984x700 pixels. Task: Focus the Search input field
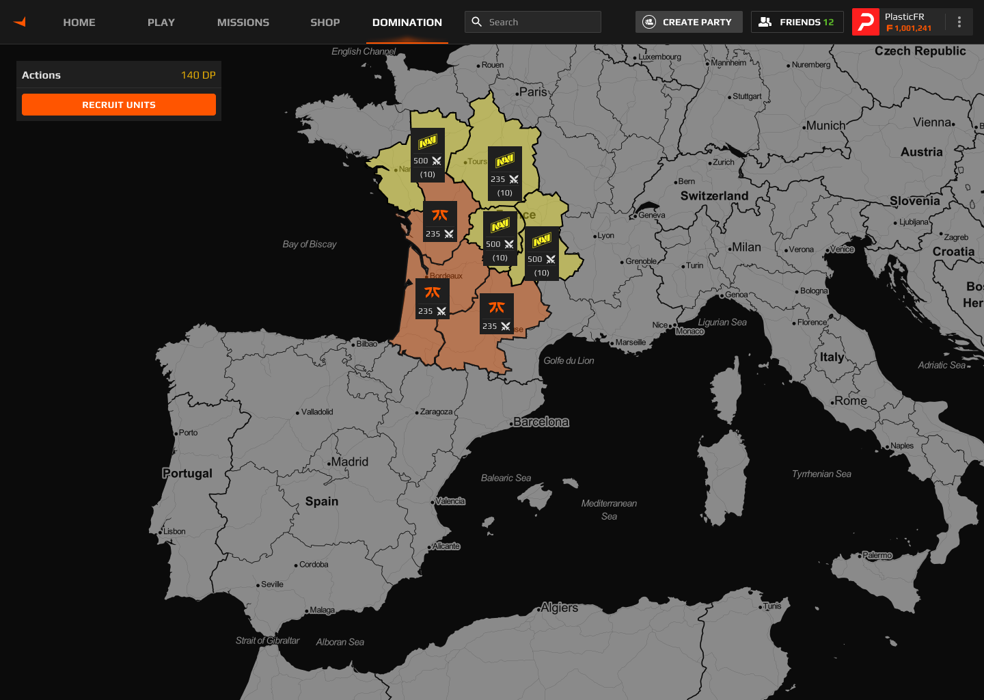(x=533, y=22)
